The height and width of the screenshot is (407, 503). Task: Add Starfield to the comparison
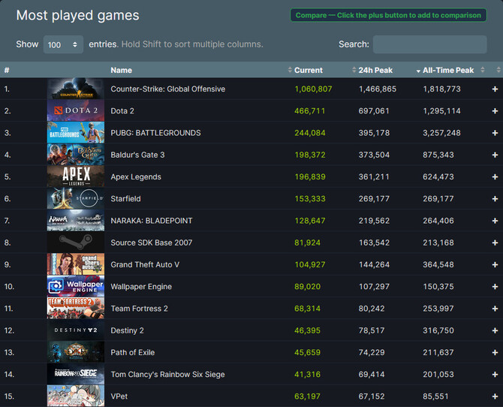(x=495, y=199)
